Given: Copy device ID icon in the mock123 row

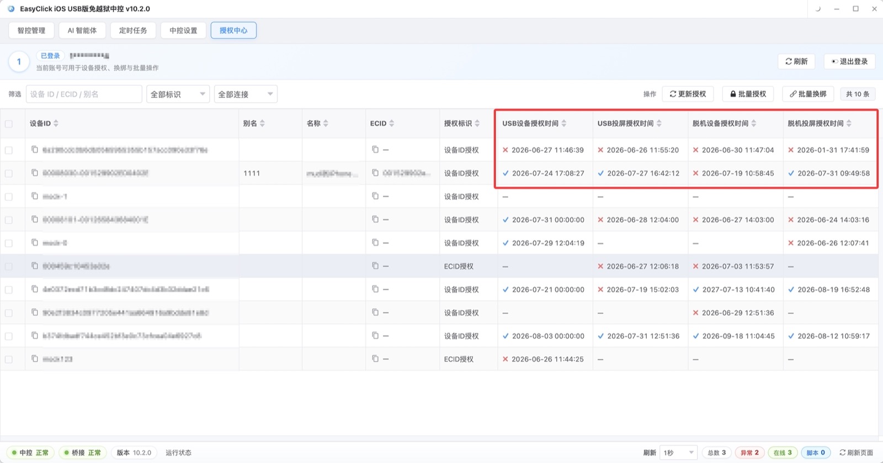Looking at the screenshot, I should point(35,359).
